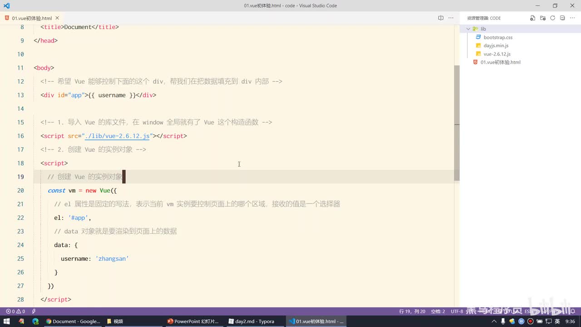Collapse all folders in the explorer
The image size is (581, 327).
point(562,18)
